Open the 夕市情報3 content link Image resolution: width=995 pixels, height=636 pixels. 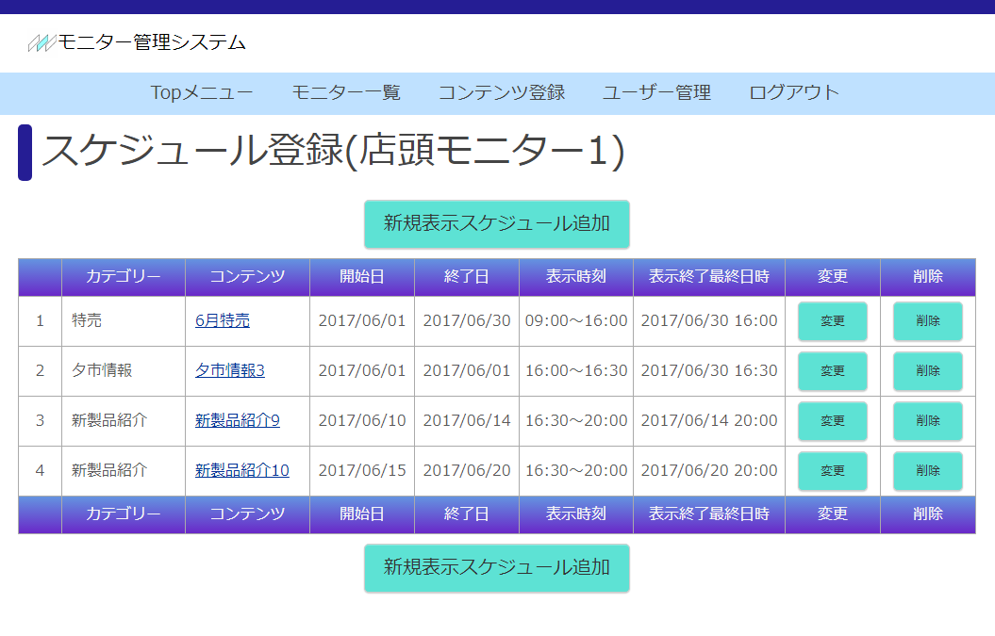pos(230,370)
